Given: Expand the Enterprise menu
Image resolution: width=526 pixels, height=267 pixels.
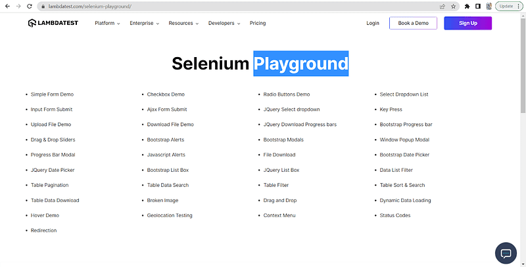Looking at the screenshot, I should coord(144,23).
